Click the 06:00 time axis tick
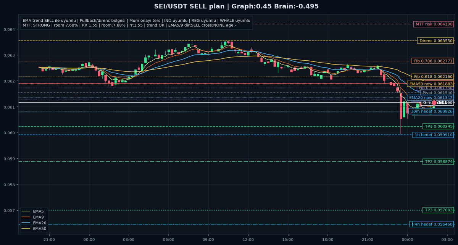458x245 pixels. 168,239
